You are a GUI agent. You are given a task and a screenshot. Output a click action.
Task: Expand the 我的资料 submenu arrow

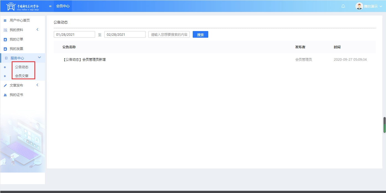click(37, 30)
